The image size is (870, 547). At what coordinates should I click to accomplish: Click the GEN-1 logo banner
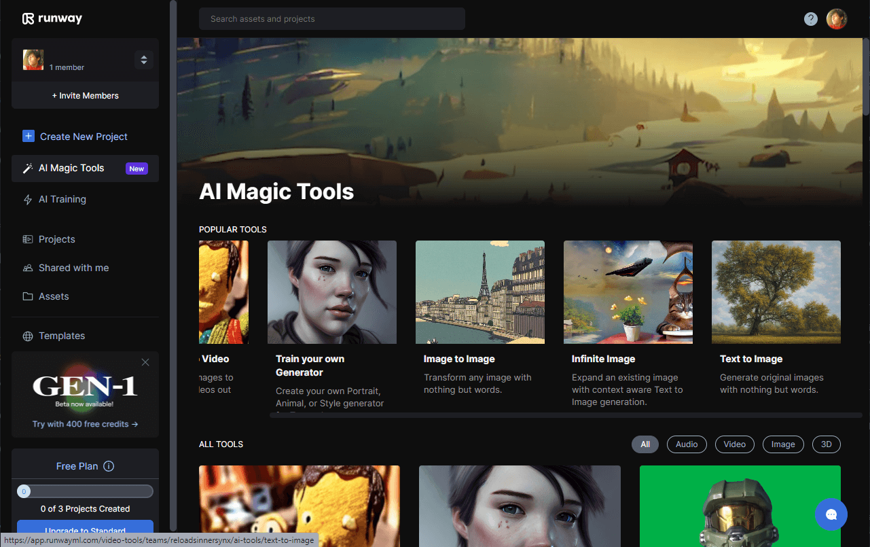[x=85, y=386]
